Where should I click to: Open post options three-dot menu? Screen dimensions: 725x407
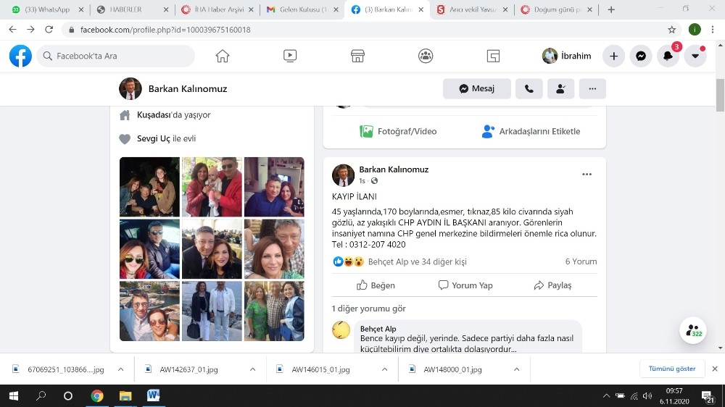pyautogui.click(x=587, y=175)
